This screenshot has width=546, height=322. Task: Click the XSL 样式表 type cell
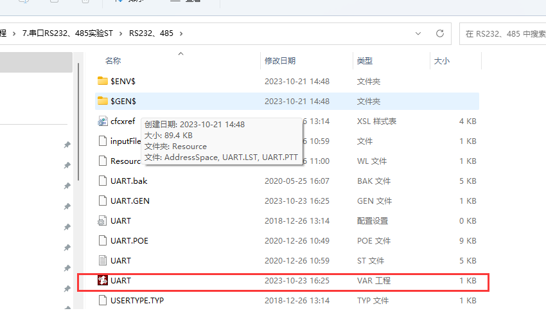tap(377, 121)
